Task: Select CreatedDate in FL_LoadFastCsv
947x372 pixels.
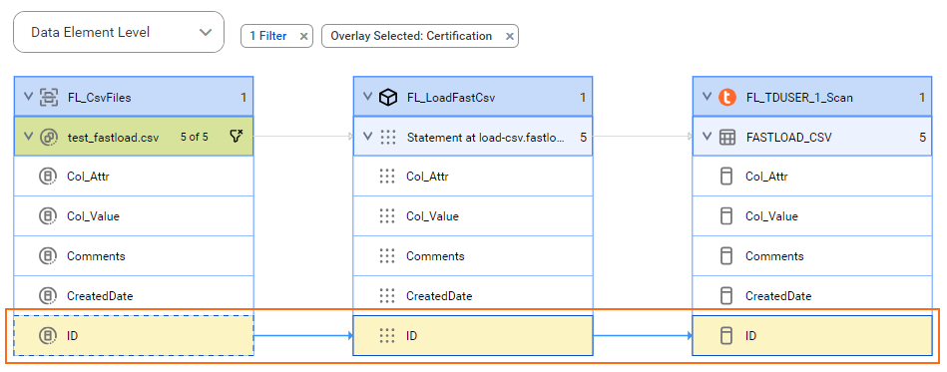Action: pyautogui.click(x=473, y=296)
